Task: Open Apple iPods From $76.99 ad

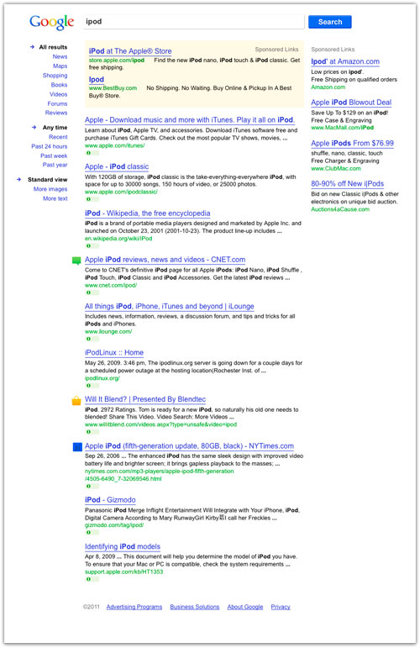Action: click(352, 144)
